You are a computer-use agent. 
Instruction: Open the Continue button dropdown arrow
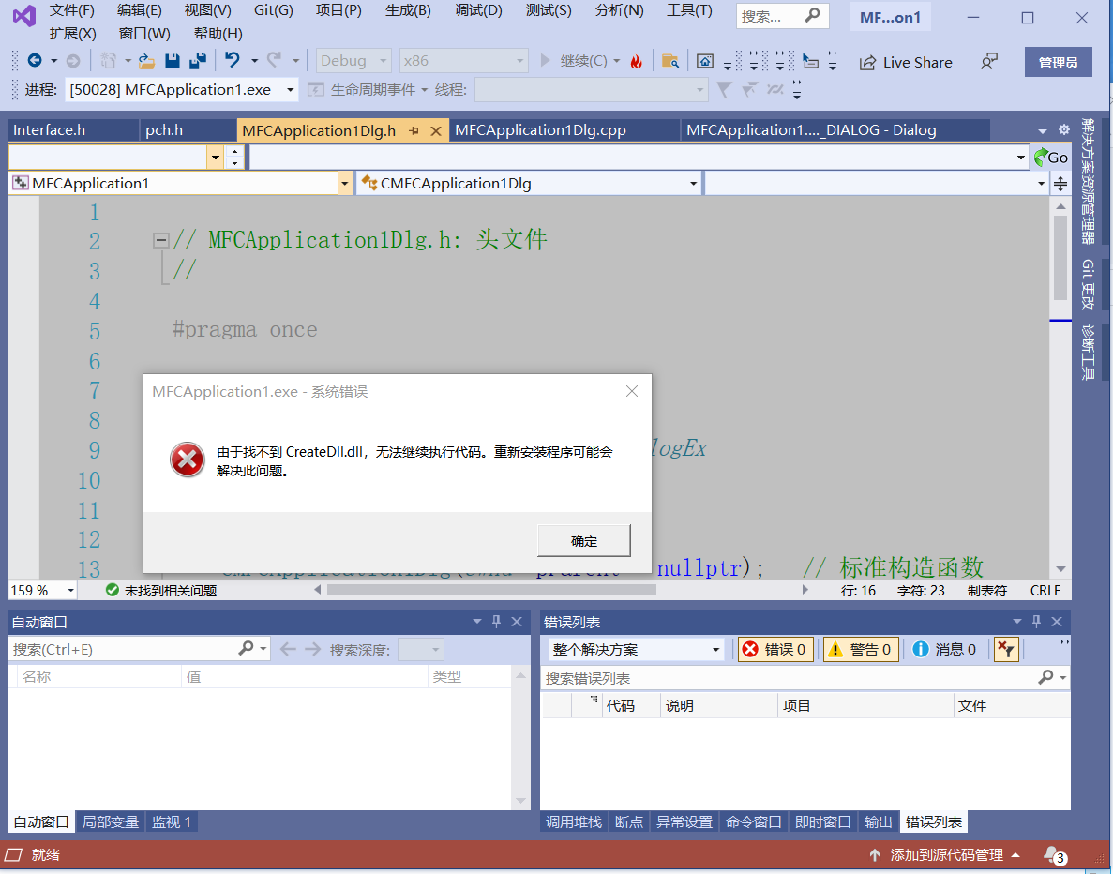[616, 61]
